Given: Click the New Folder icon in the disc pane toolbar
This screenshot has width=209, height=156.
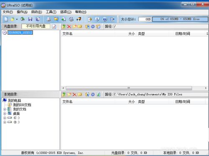Looking at the screenshot, I should (x=74, y=26).
